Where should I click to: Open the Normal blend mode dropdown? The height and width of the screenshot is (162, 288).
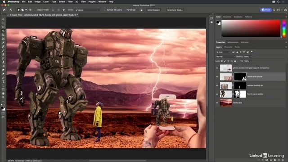pyautogui.click(x=225, y=57)
